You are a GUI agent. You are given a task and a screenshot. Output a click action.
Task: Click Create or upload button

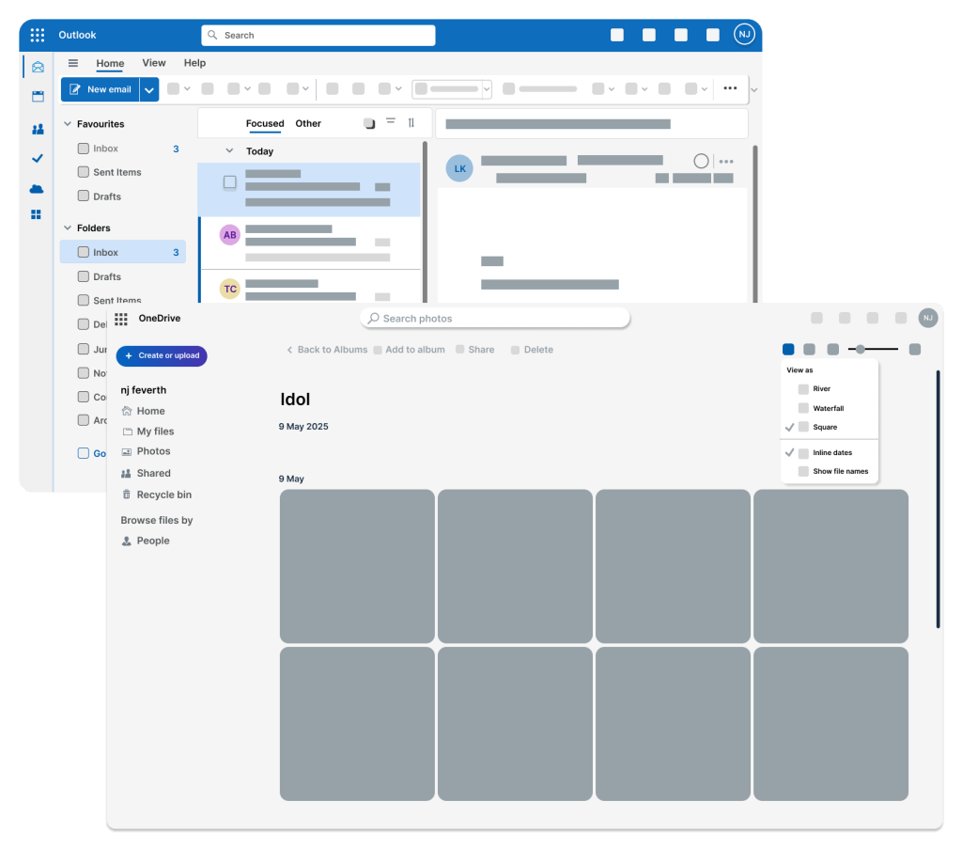[162, 355]
